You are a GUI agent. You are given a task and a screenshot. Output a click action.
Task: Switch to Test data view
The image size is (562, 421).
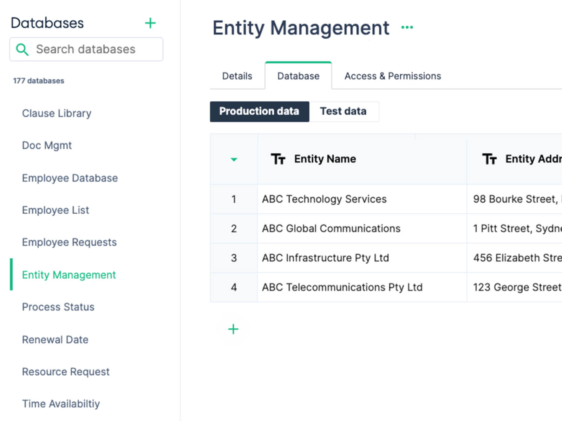coord(343,112)
